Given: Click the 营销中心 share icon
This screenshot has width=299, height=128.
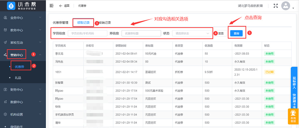Looking at the screenshot, I should [6, 55].
